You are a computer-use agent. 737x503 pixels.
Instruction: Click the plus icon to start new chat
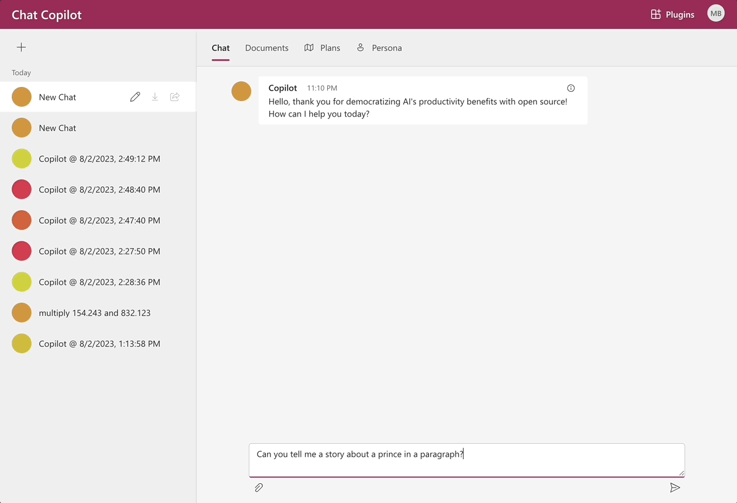pyautogui.click(x=22, y=47)
